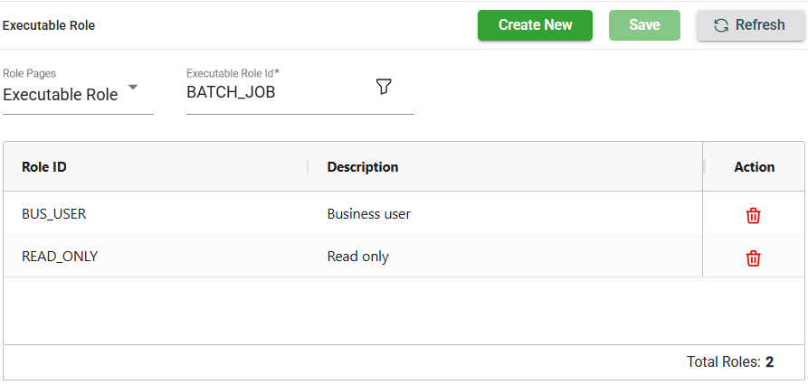Click the Read only description cell
Viewport: 808px width, 384px height.
[358, 257]
